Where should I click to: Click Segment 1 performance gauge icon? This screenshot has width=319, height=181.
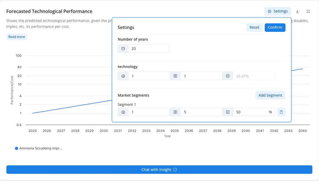(x=123, y=112)
